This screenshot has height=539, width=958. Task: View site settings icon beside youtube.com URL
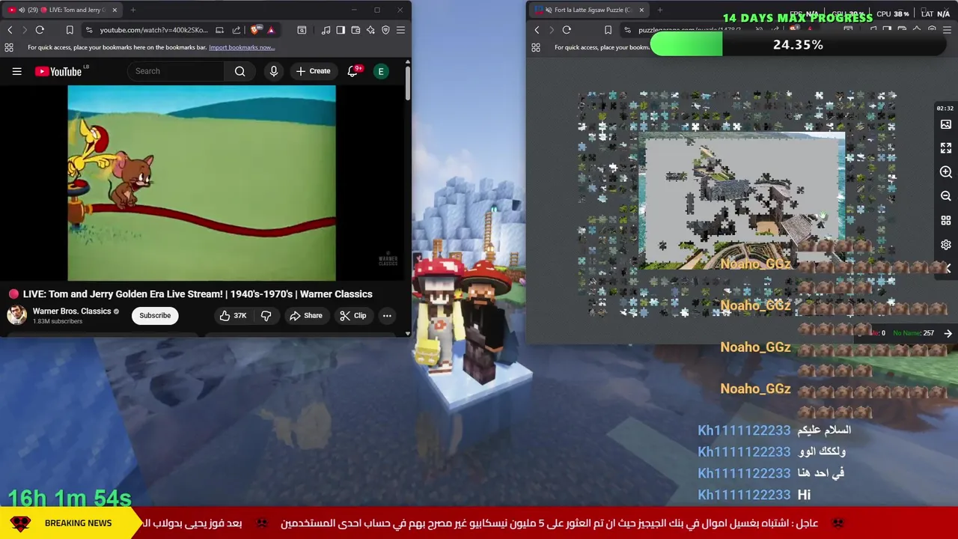[89, 30]
